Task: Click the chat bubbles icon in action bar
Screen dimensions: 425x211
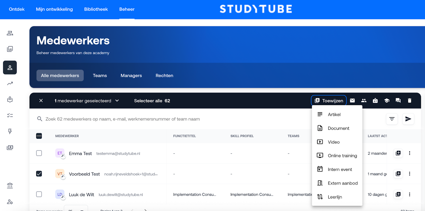Action: [x=398, y=101]
